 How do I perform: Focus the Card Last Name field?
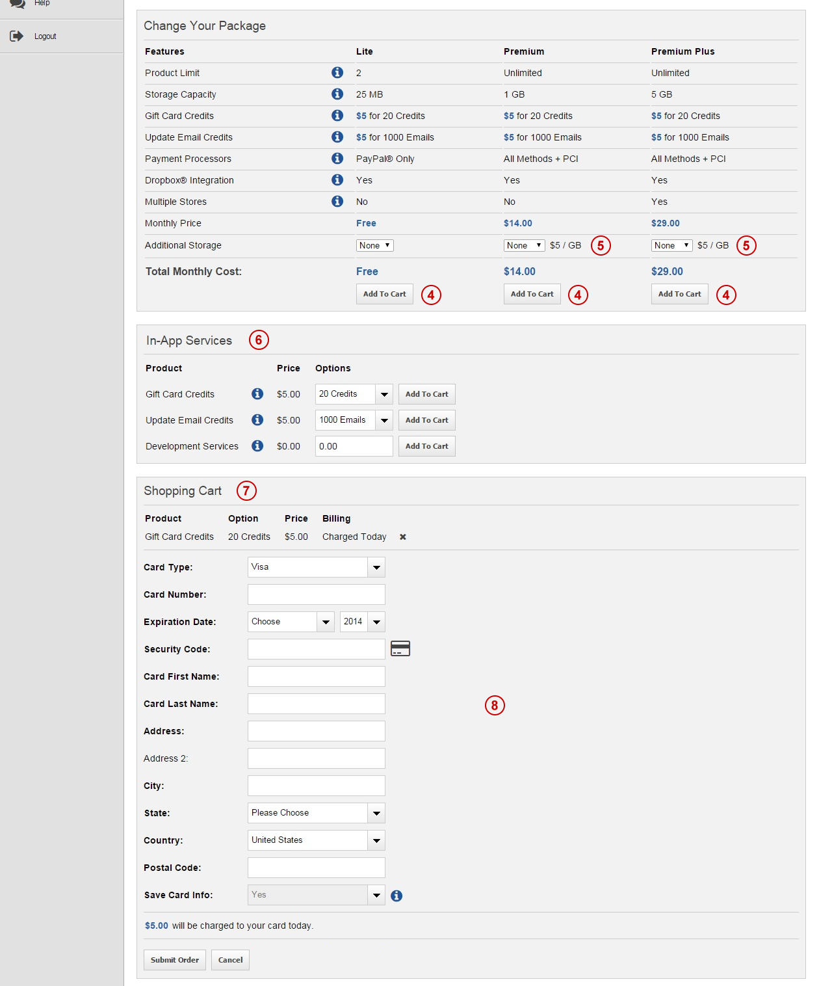tap(317, 704)
